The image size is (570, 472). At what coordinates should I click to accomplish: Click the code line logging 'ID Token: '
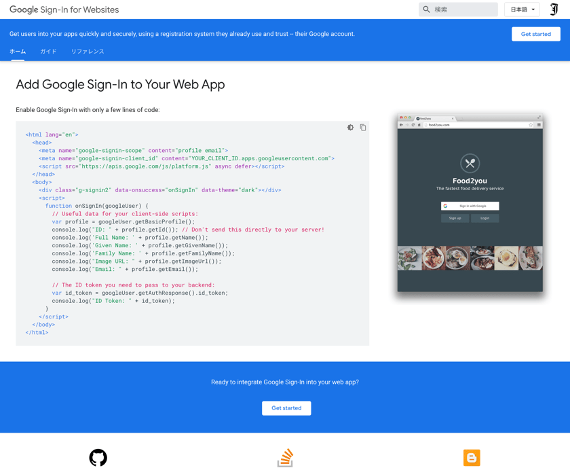click(x=113, y=301)
